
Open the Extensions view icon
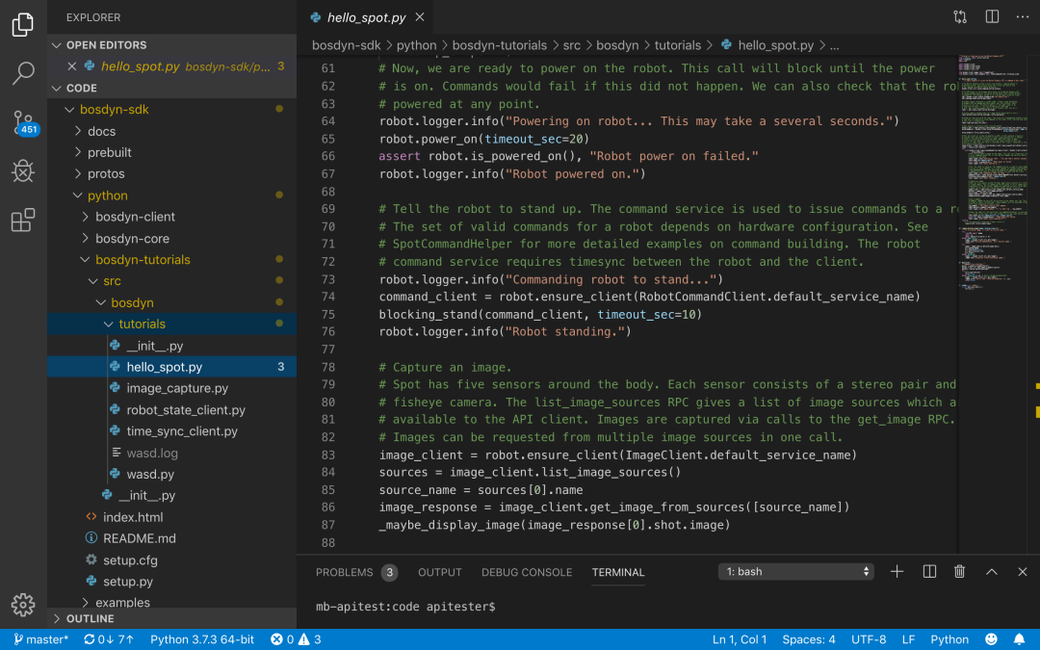point(23,221)
